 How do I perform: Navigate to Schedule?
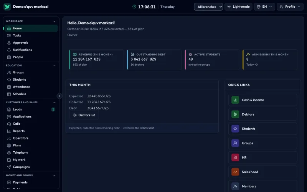tap(31, 94)
